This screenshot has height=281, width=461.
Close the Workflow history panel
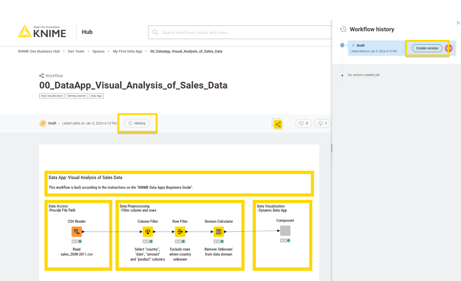(x=458, y=23)
